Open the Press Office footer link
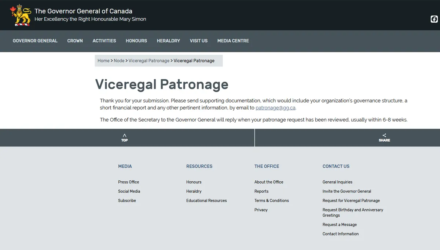Screen dimensions: 440x250 129,182
